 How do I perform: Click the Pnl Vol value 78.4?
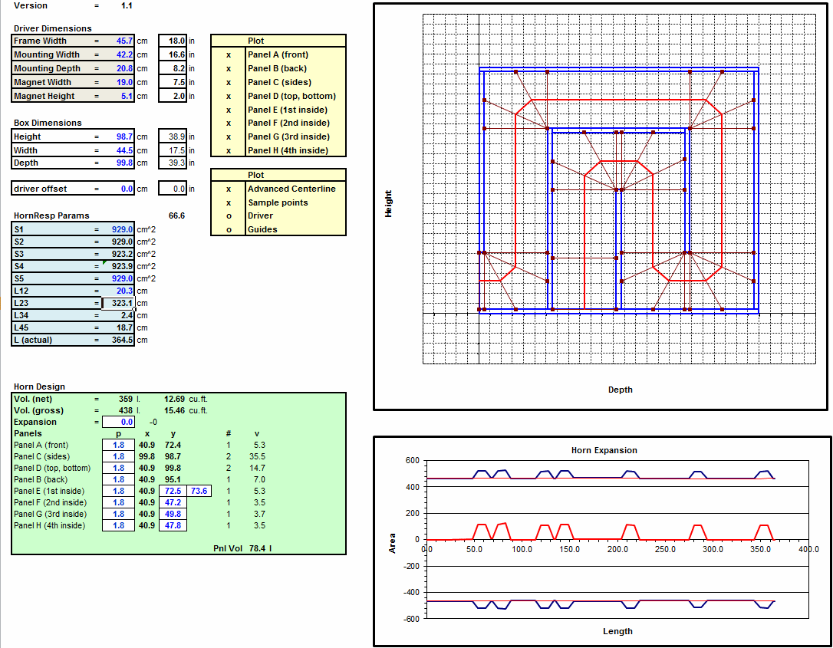coord(257,548)
